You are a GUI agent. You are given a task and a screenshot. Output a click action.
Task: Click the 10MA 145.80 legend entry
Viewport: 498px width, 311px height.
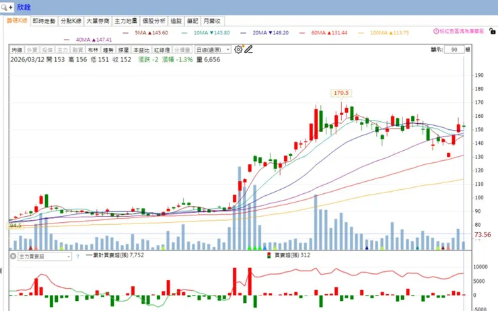tap(206, 33)
